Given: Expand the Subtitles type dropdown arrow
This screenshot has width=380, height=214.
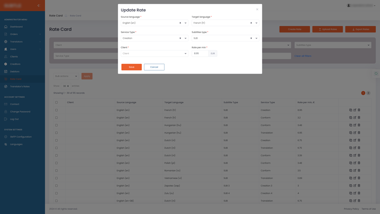Looking at the screenshot, I should click(257, 38).
